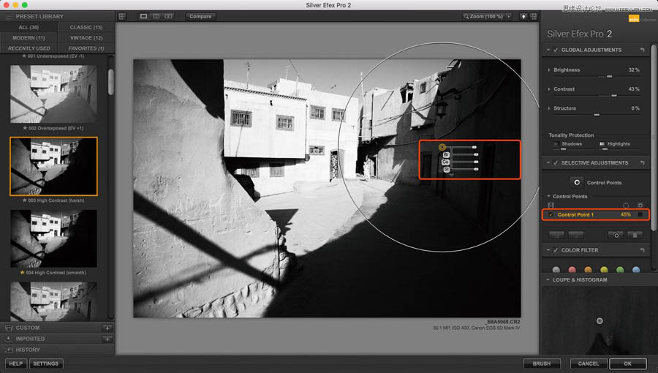Toggle the preset panel visibility icon
Screen dimensions: 658x373
pyautogui.click(x=121, y=16)
